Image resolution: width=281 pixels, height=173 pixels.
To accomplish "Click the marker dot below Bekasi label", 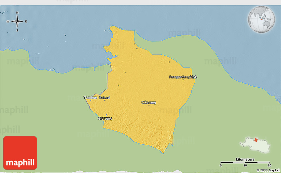I will click(105, 100).
